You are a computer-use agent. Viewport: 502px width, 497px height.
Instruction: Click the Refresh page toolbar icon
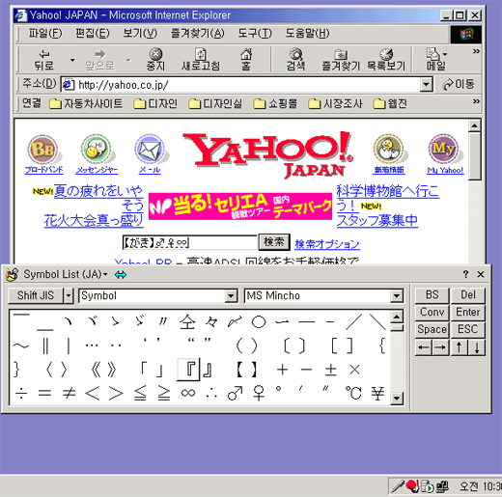pos(201,54)
